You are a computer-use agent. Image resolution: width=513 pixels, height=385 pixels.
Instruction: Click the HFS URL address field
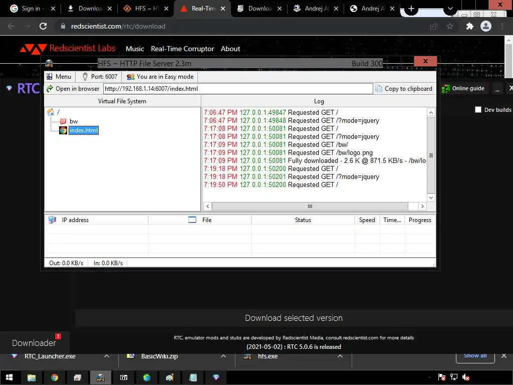click(x=238, y=89)
